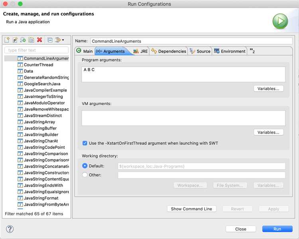This screenshot has width=299, height=239.
Task: Click the Show Command Line button
Action: coord(191,209)
